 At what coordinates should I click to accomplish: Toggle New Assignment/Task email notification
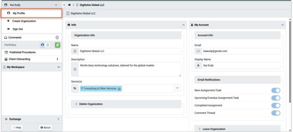276,90
